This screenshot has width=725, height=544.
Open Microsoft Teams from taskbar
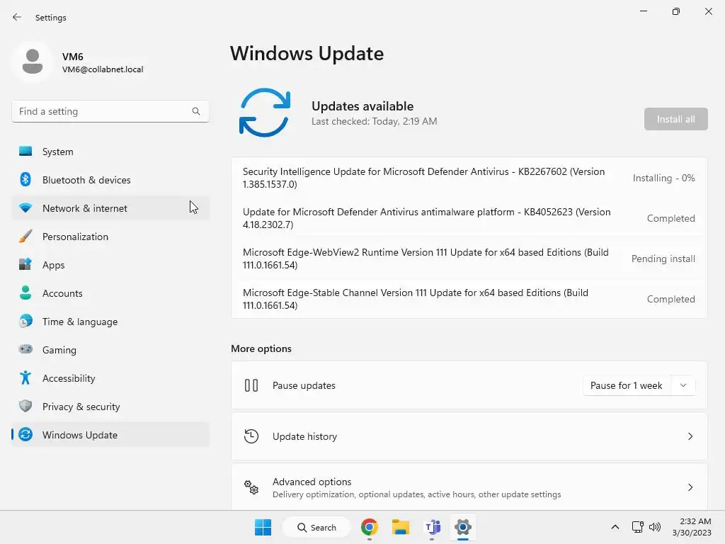click(x=433, y=527)
